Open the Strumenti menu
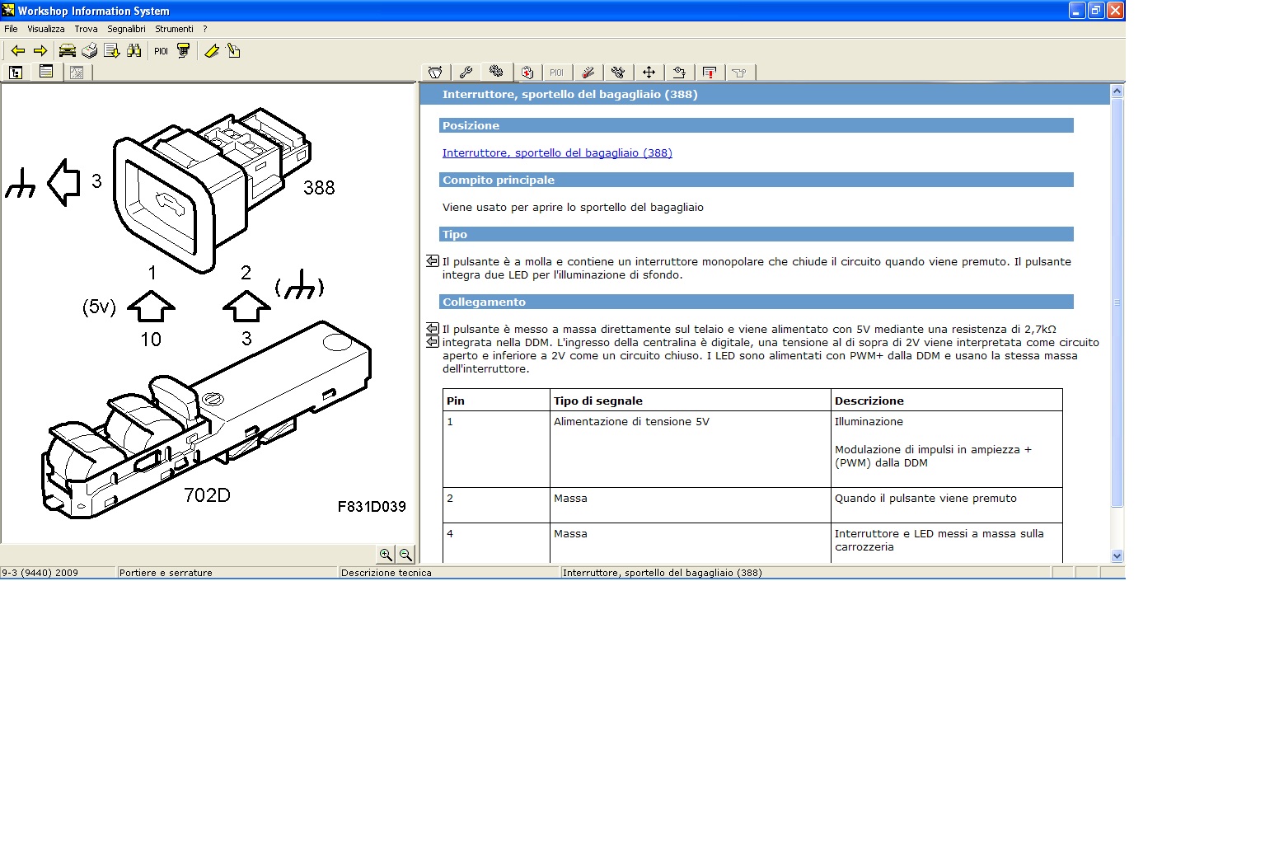 coord(174,29)
